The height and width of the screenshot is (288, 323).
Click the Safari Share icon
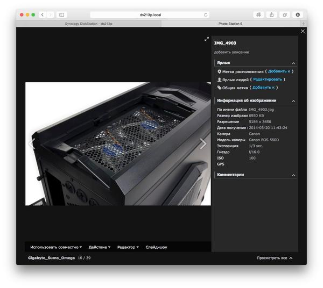272,15
